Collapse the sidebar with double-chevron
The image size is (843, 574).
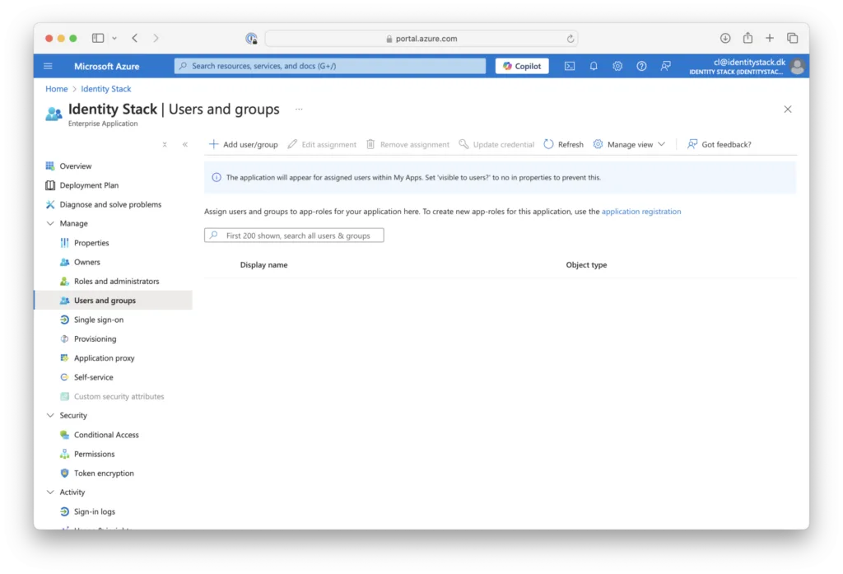[185, 144]
